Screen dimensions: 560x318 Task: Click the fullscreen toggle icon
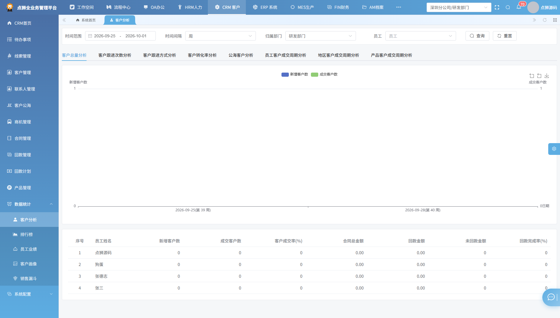tap(497, 7)
